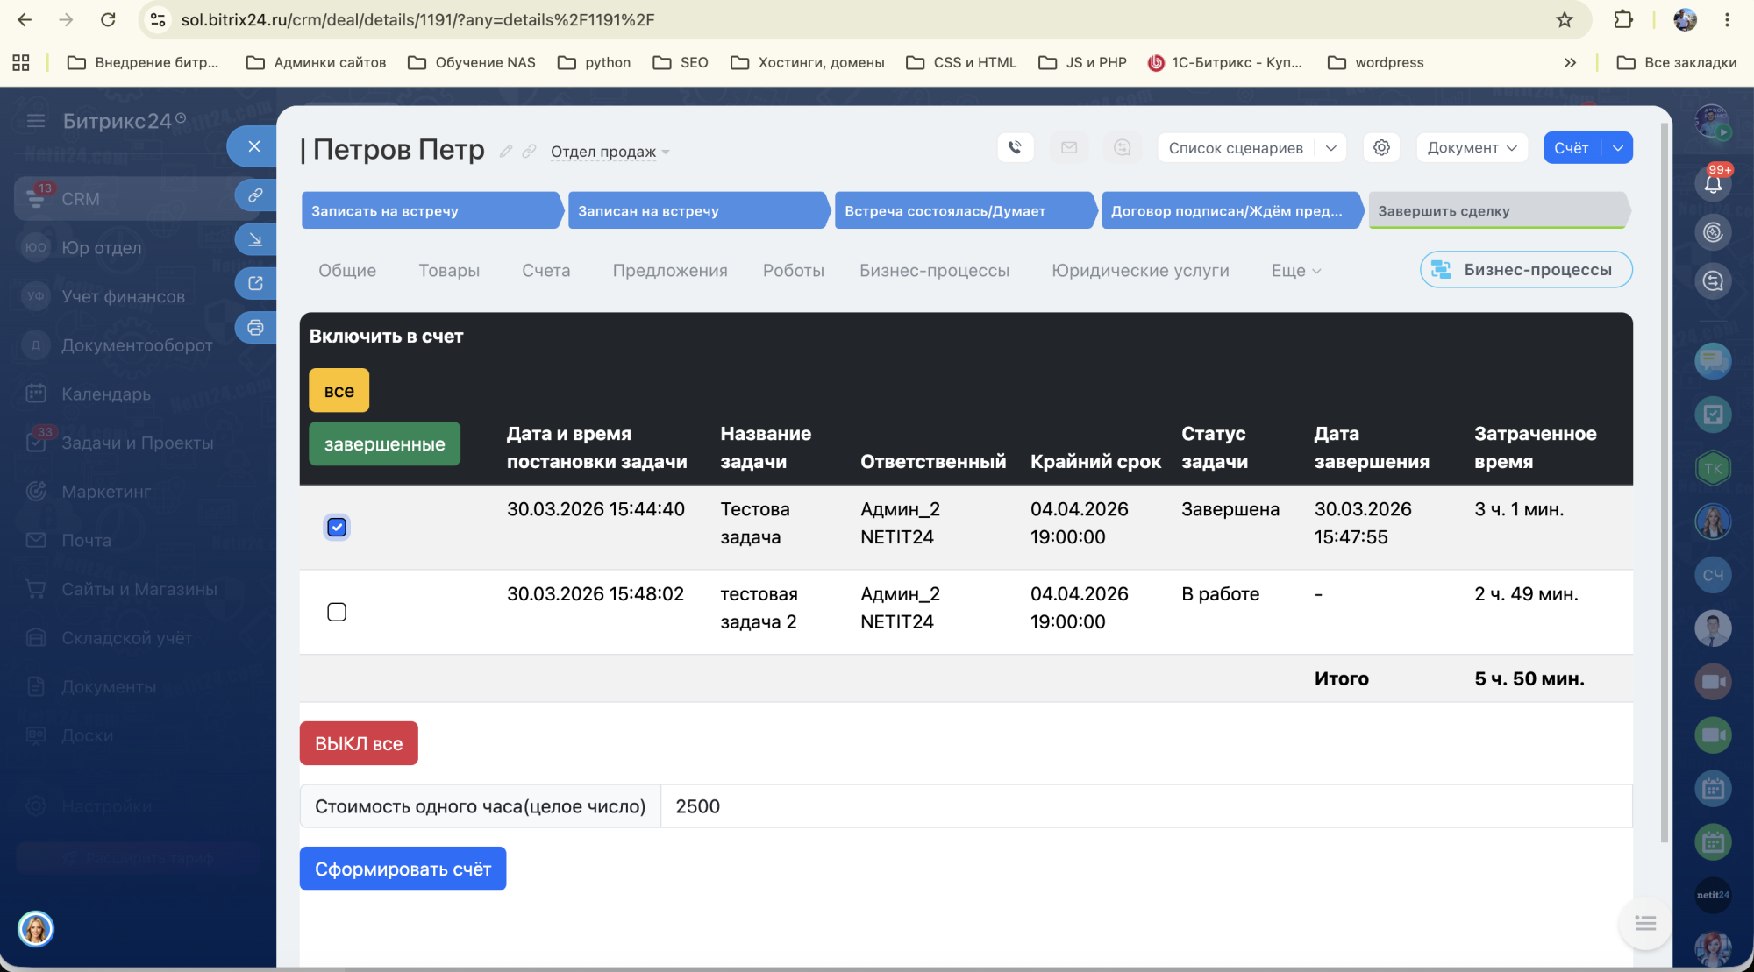Screen dimensions: 1754x972
Task: Open Календарь in the left sidebar
Action: 105,394
